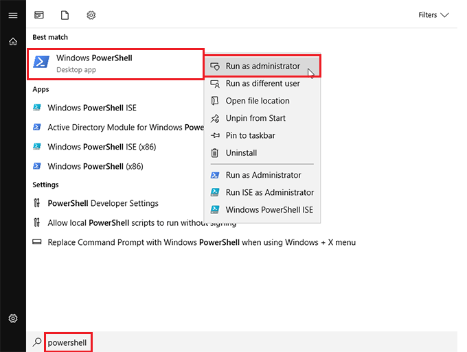Click ISE icon beside Run ISE as Administrator
This screenshot has height=352, width=467.
click(x=215, y=192)
